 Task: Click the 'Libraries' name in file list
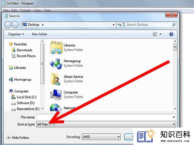69,45
